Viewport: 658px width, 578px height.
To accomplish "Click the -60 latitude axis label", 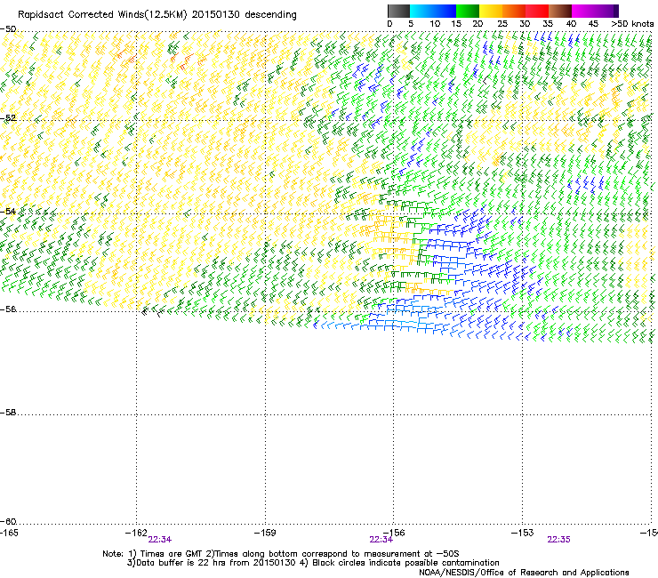I will (x=8, y=522).
